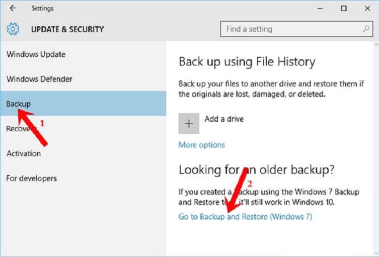Select the Backup sidebar item

coord(19,104)
